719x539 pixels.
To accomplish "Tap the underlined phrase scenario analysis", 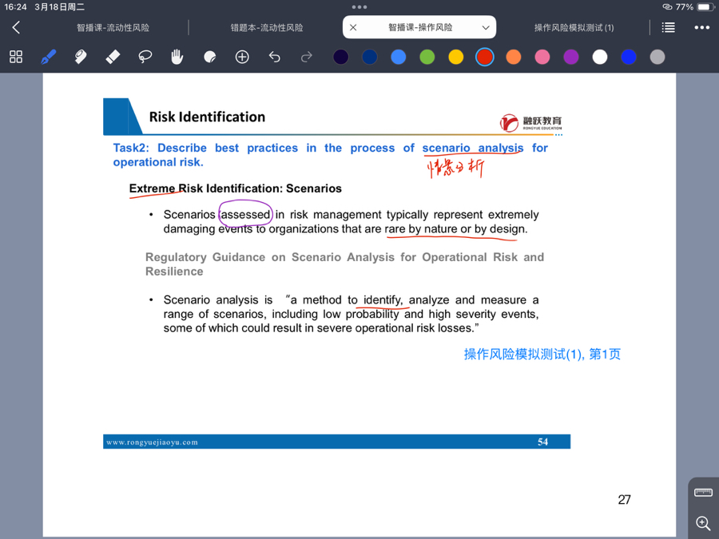I will point(473,148).
